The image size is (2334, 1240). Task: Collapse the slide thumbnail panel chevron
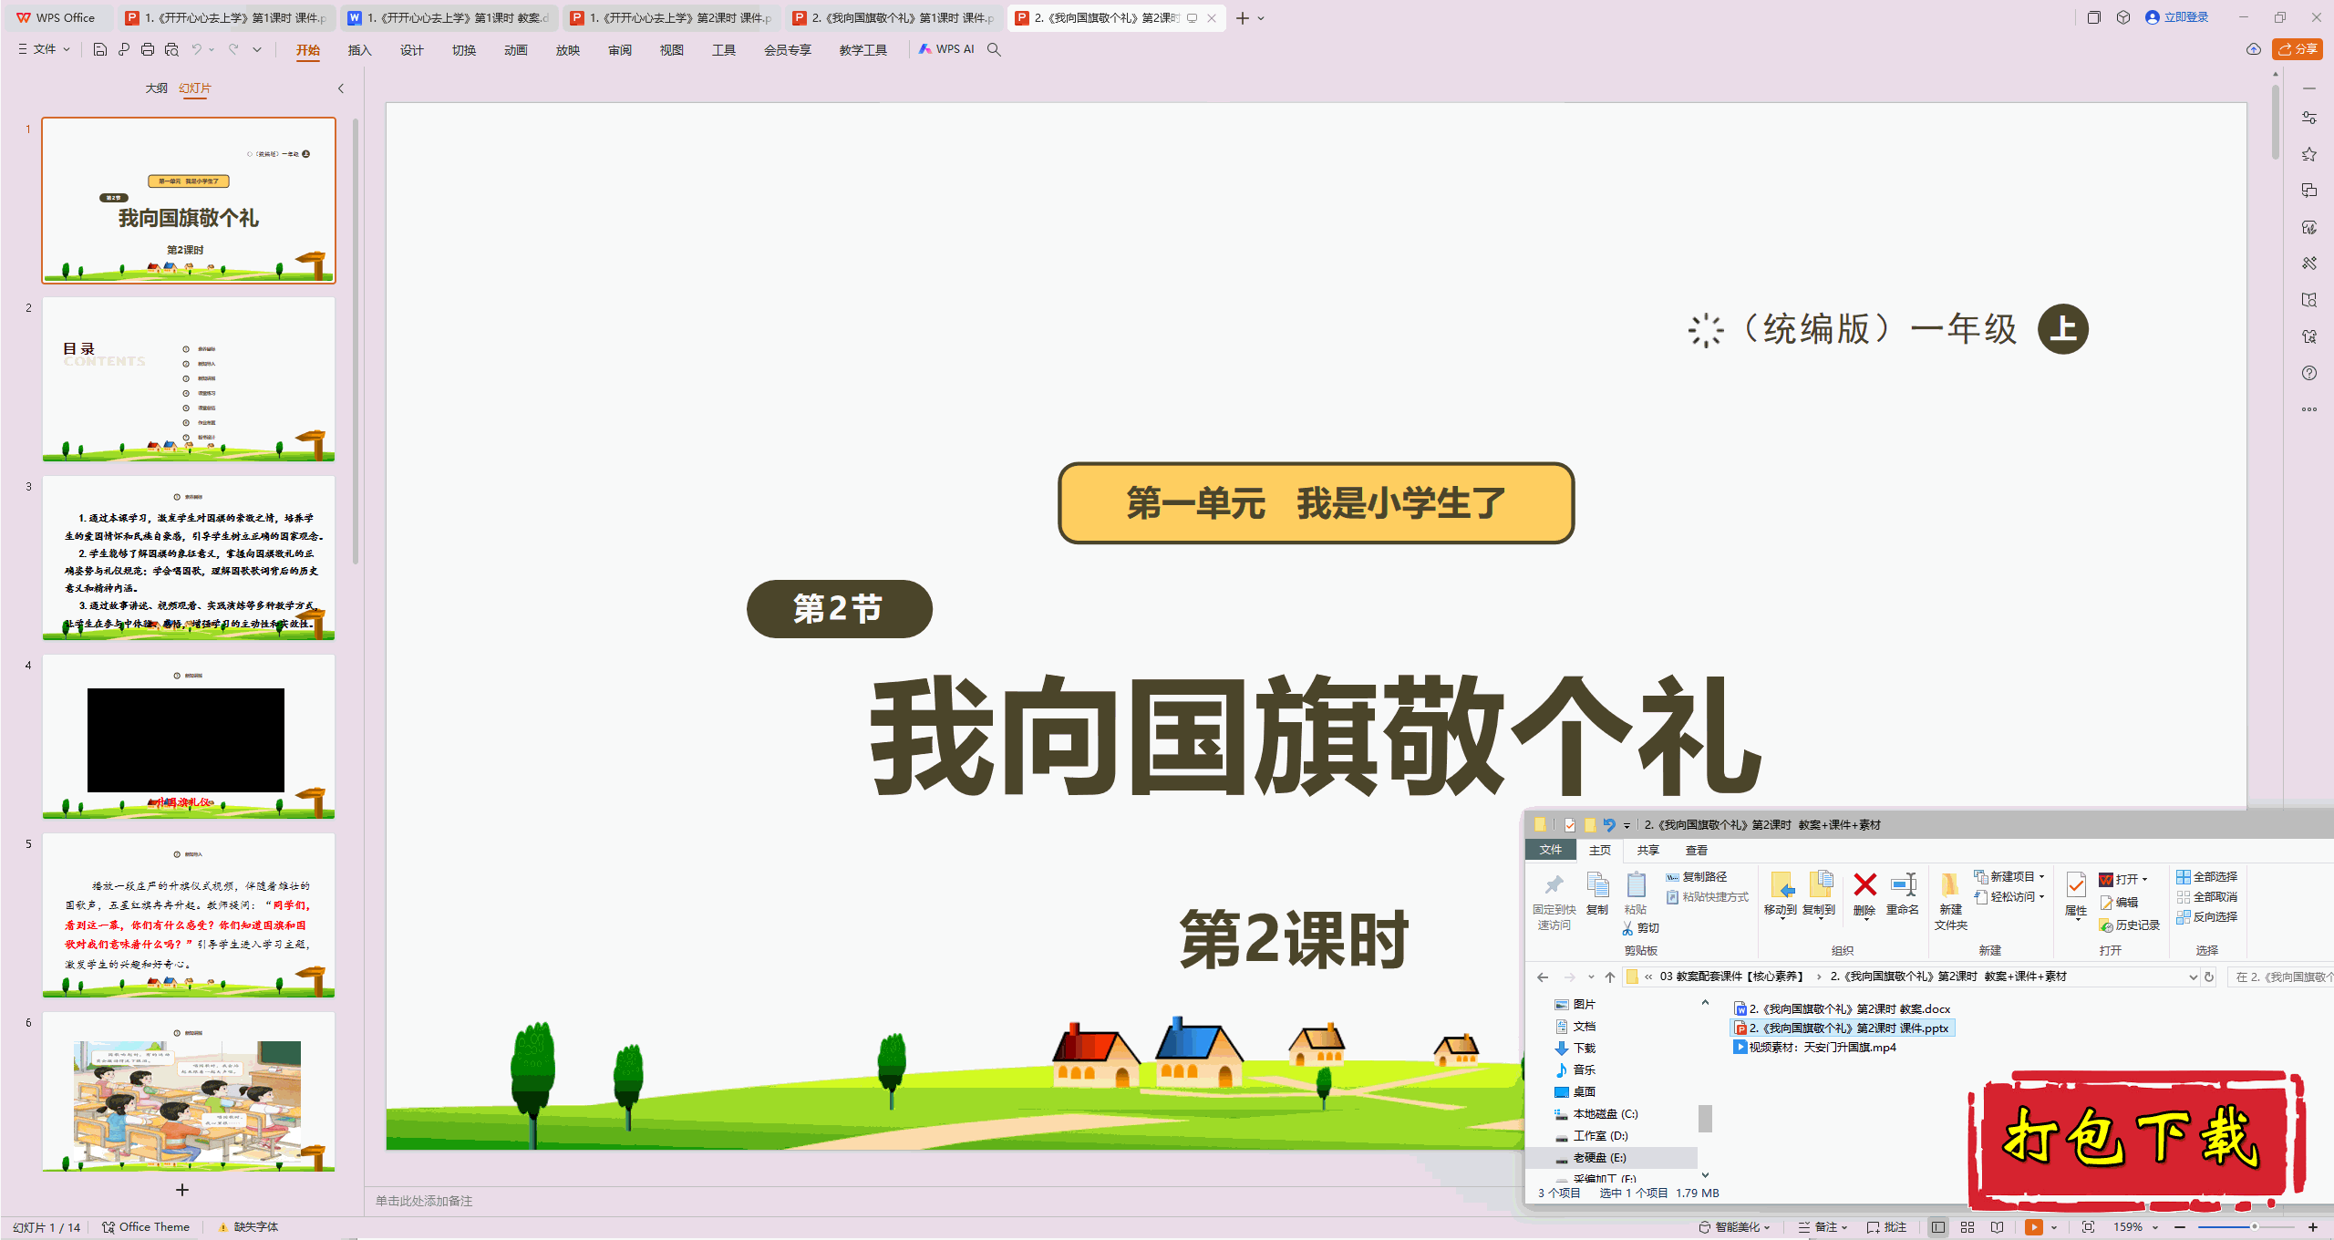coord(341,88)
